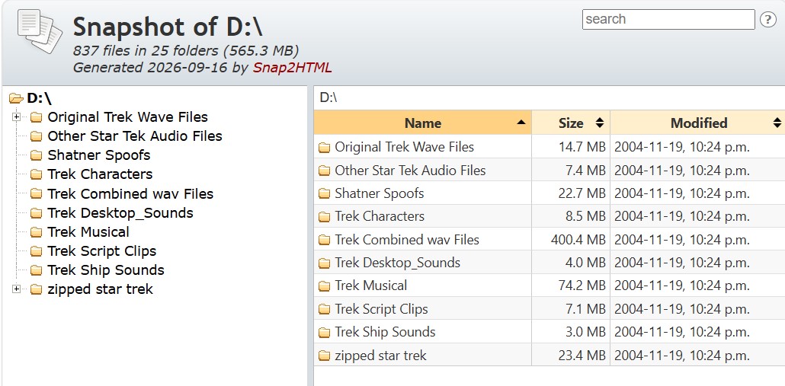The image size is (785, 386).
Task: Sort the list by the Modified column
Action: pos(698,123)
